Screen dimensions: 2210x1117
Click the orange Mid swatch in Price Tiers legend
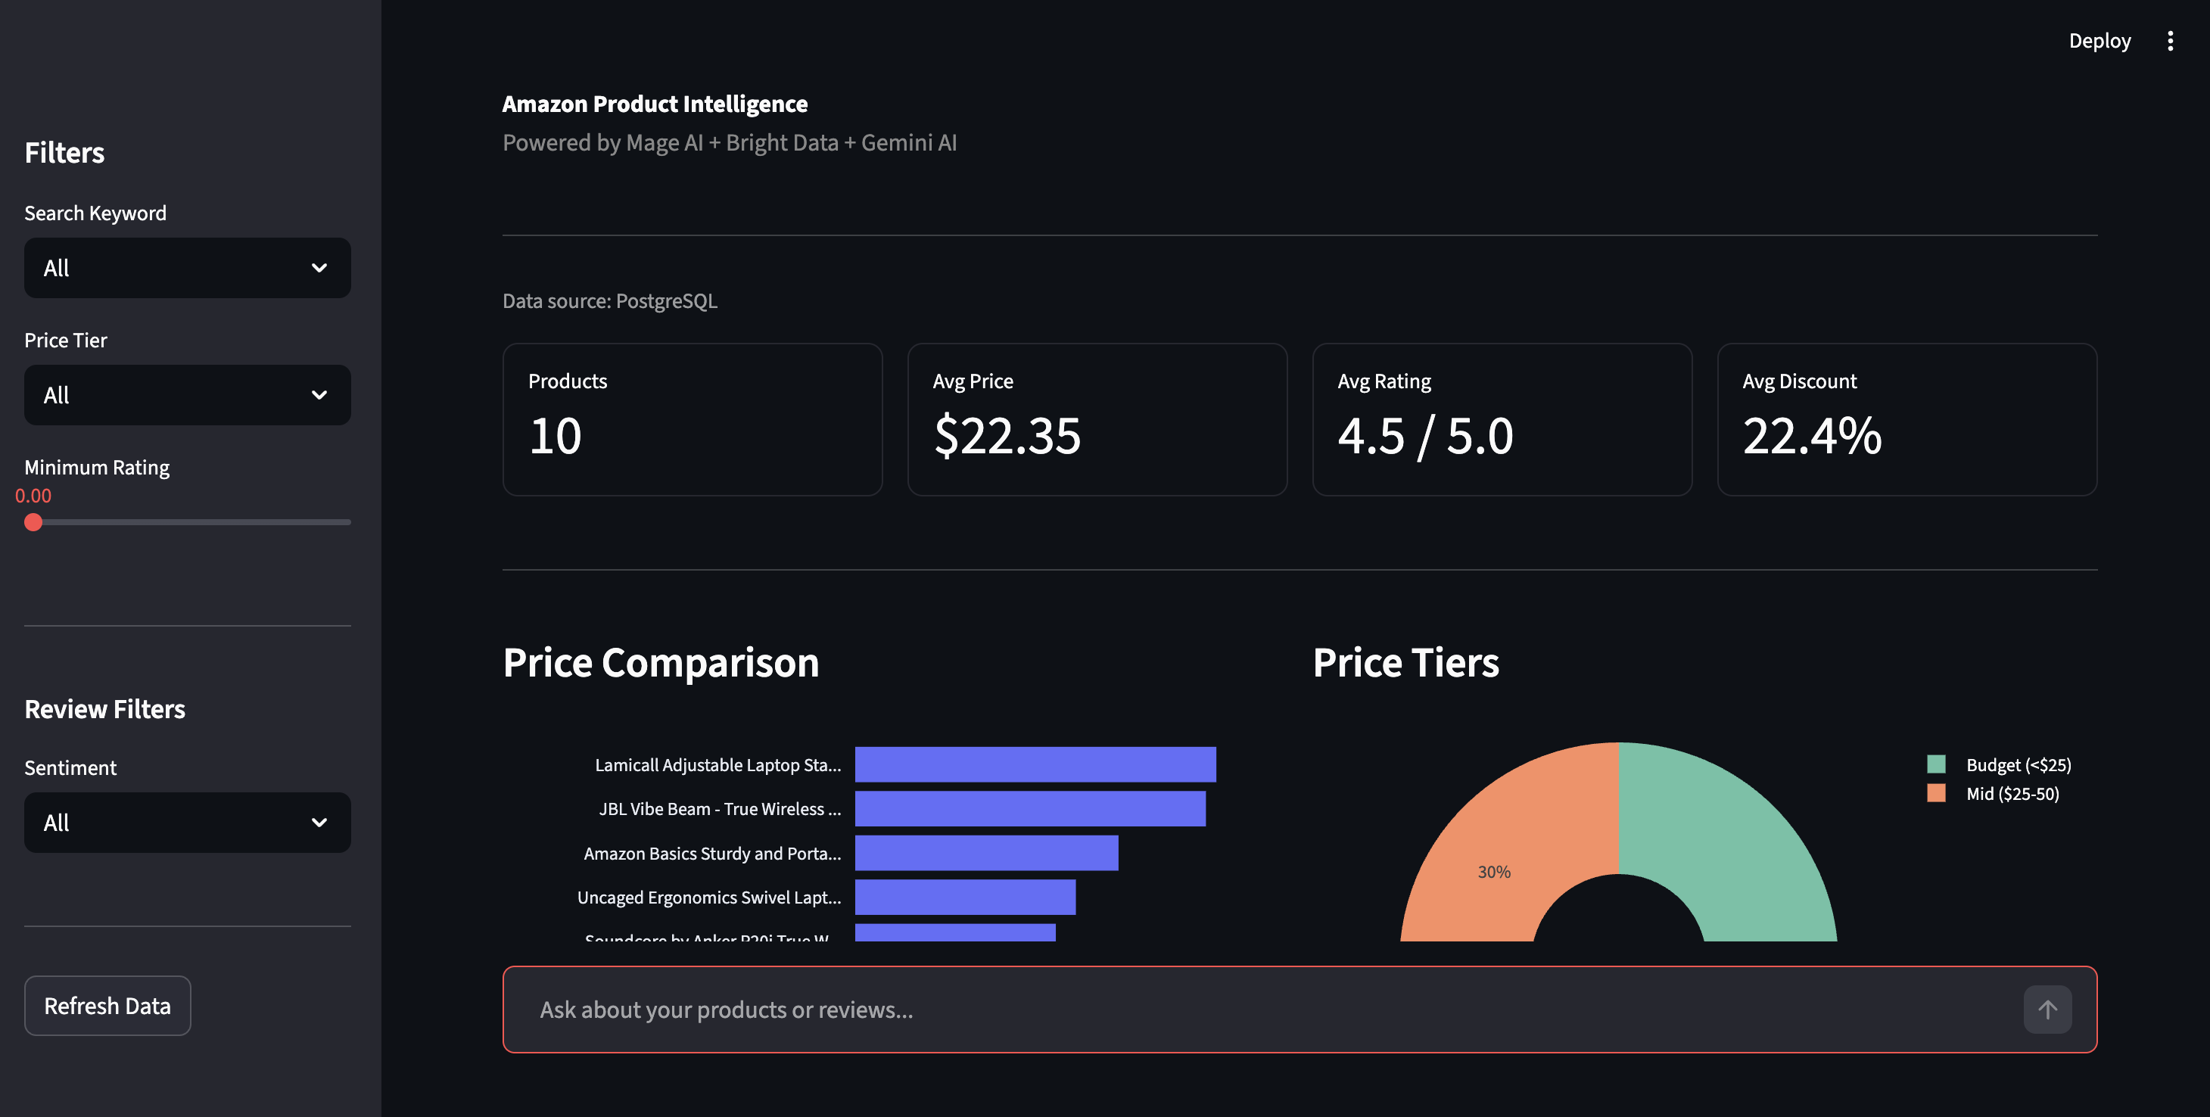tap(1936, 794)
